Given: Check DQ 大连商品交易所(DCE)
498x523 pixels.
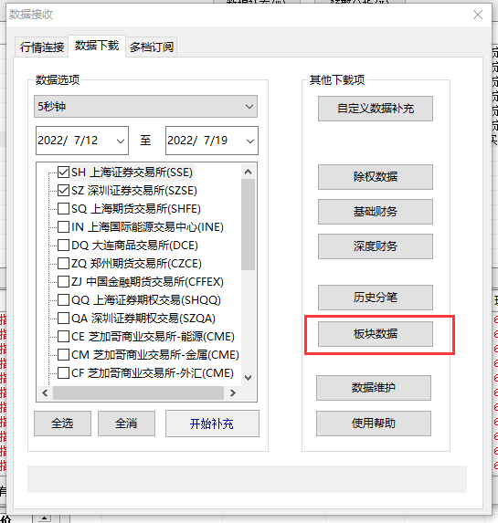Looking at the screenshot, I should pos(63,246).
